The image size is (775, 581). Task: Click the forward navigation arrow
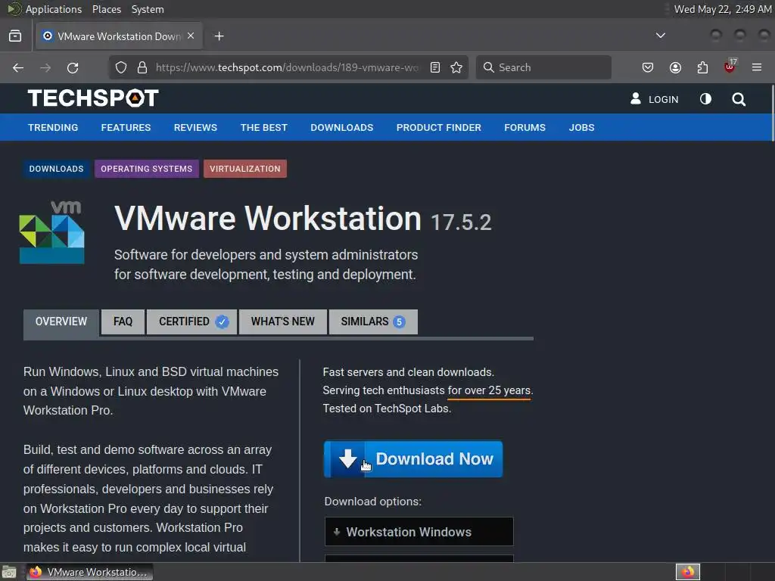click(45, 67)
